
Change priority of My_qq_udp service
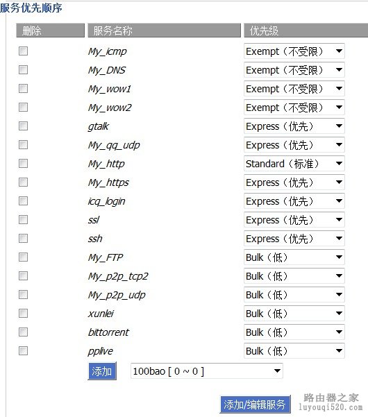pyautogui.click(x=294, y=145)
